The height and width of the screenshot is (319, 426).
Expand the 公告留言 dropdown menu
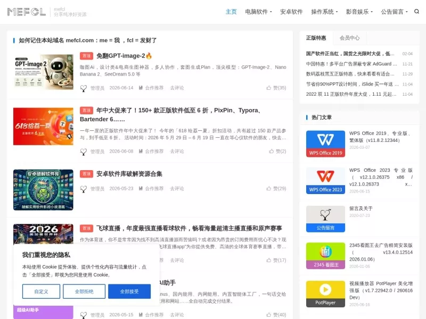[395, 12]
